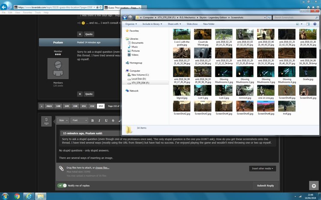The width and height of the screenshot is (321, 200).
Task: Open the Explorer help question mark icon
Action: [315, 24]
